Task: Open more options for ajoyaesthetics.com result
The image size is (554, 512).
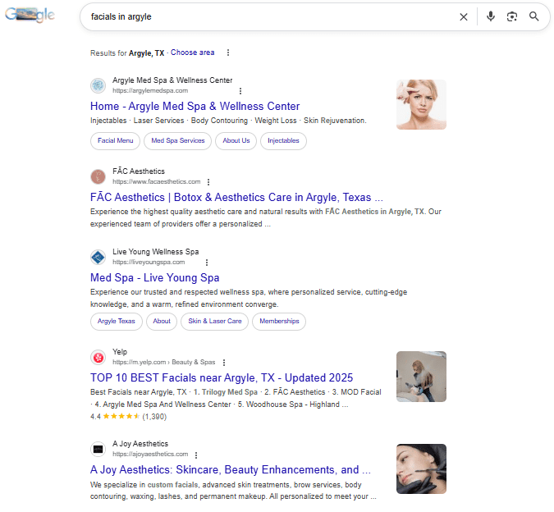Action: click(x=196, y=455)
